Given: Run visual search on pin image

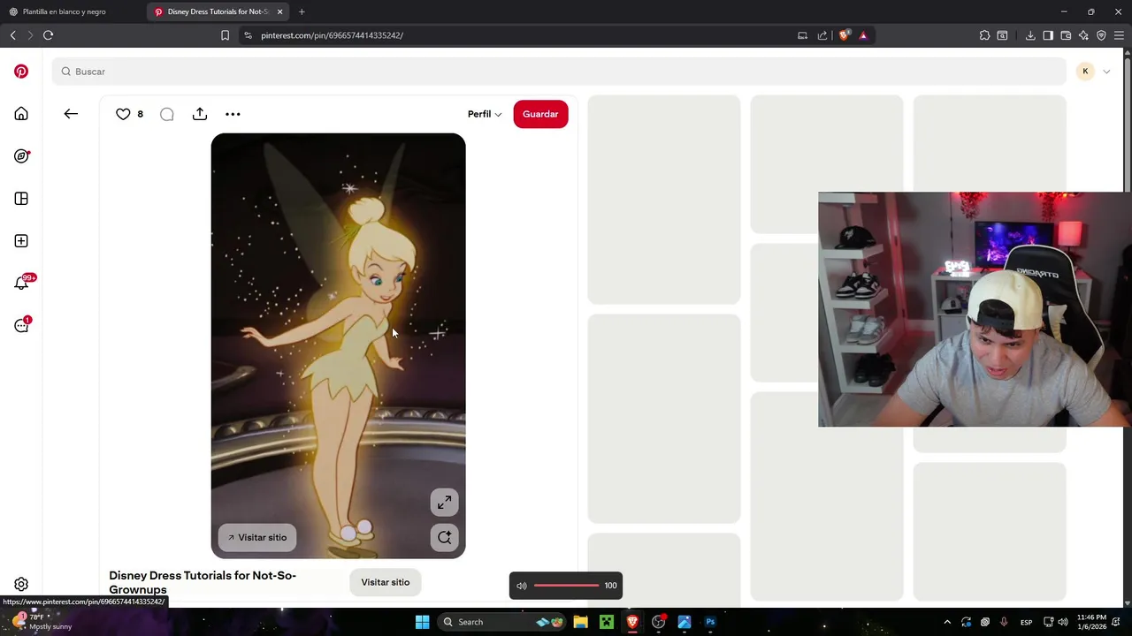Looking at the screenshot, I should pos(445,537).
